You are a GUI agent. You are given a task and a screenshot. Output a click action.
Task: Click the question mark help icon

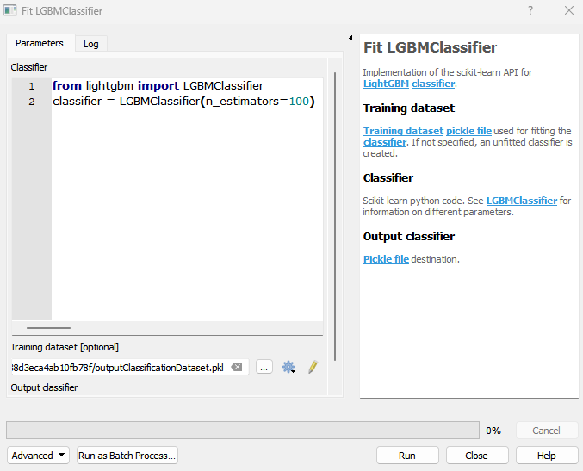point(530,10)
